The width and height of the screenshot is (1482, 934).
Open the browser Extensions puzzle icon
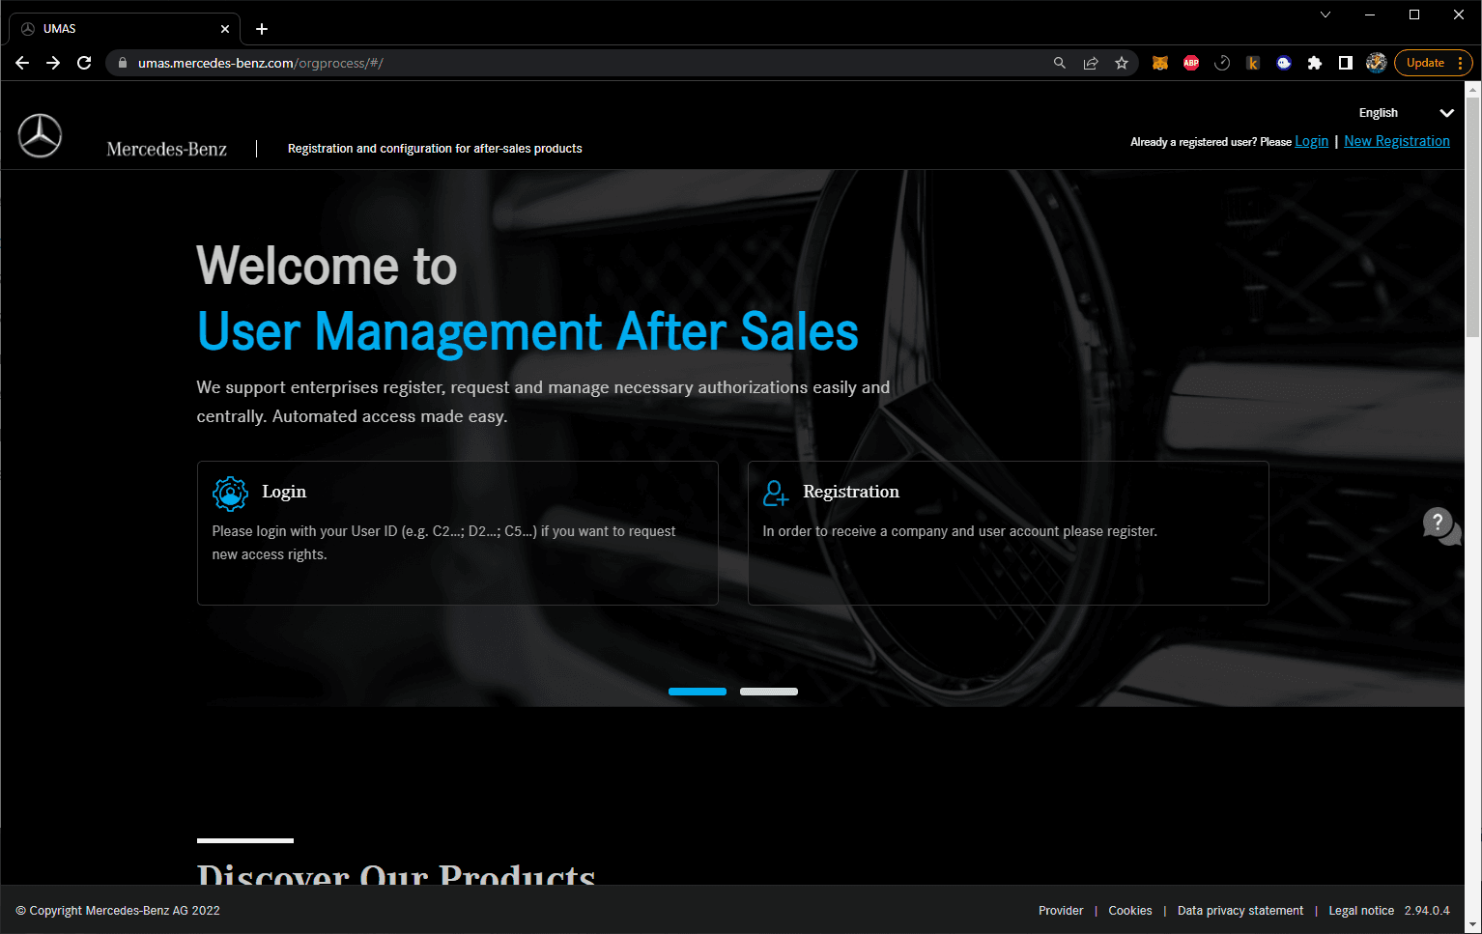(x=1314, y=63)
